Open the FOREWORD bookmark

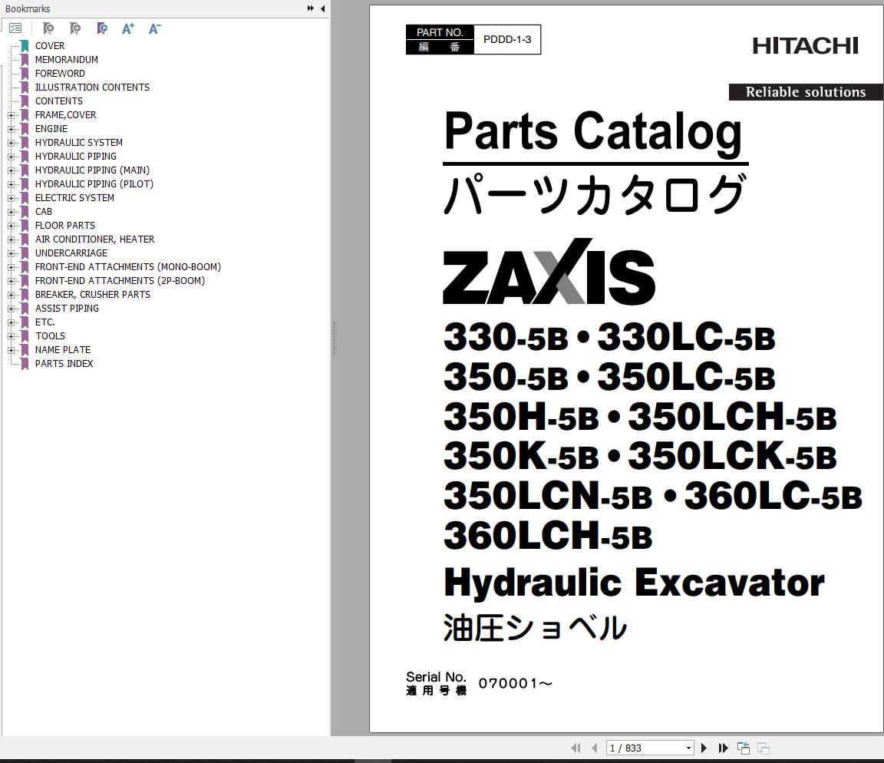coord(60,74)
